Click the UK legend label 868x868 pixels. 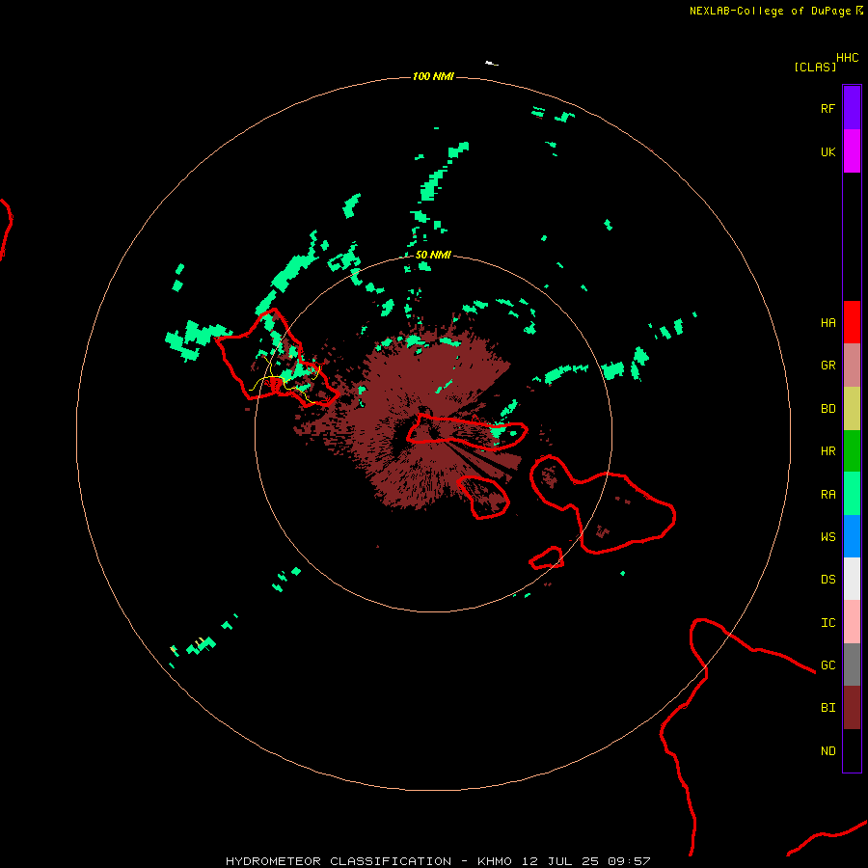click(x=827, y=151)
